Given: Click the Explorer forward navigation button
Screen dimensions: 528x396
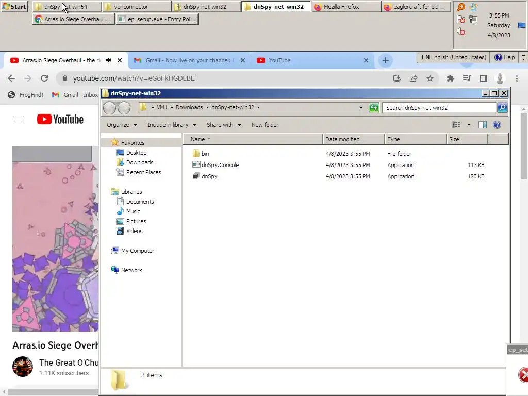Looking at the screenshot, I should tap(124, 108).
